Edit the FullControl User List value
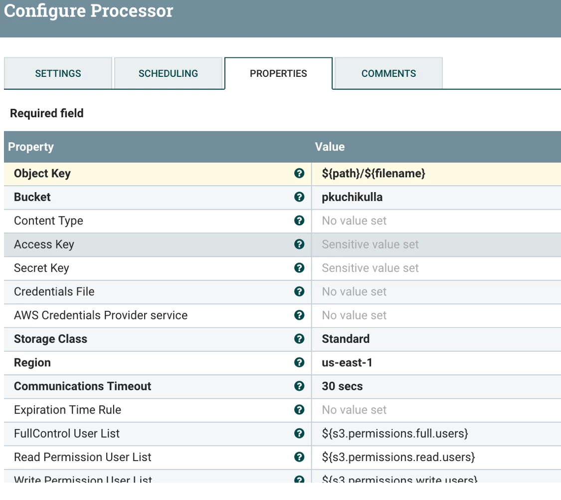561x500 pixels. [x=436, y=434]
